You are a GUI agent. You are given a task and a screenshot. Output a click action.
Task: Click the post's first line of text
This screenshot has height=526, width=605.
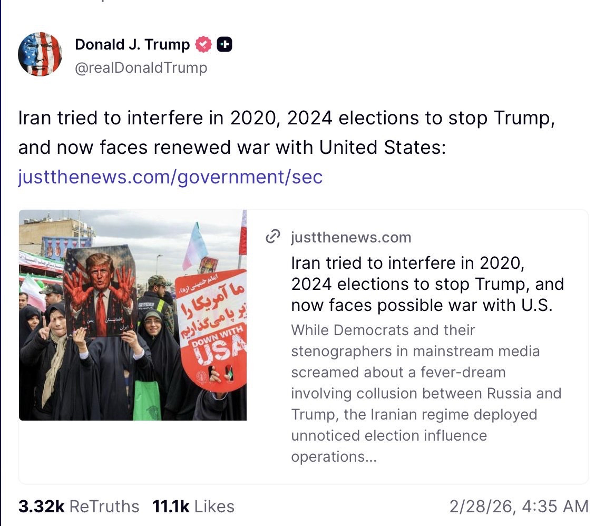[x=286, y=119]
